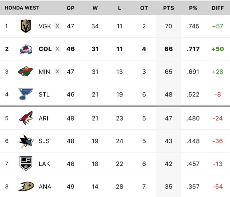
Task: Click the San Jose Sharks logo
Action: click(26, 141)
